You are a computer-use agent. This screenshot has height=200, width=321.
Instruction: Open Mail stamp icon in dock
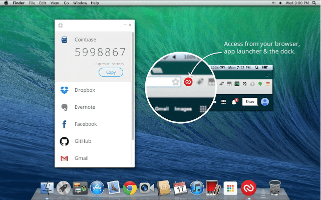113,187
